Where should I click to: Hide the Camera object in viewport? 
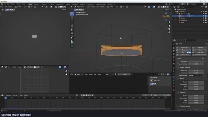coord(203,14)
